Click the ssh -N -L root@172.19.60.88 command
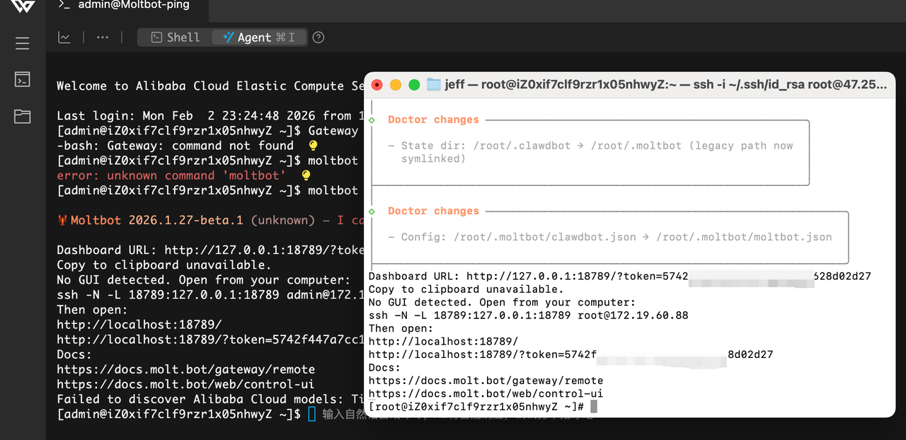Viewport: 906px width, 440px height. (528, 315)
